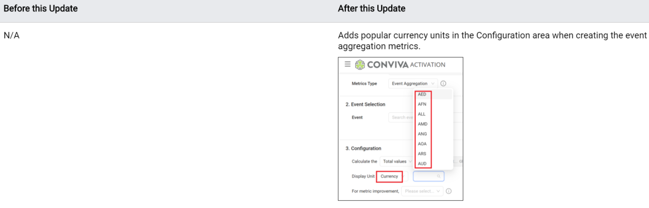This screenshot has height=208, width=649.
Task: Select AFN from the currency list
Action: point(422,104)
